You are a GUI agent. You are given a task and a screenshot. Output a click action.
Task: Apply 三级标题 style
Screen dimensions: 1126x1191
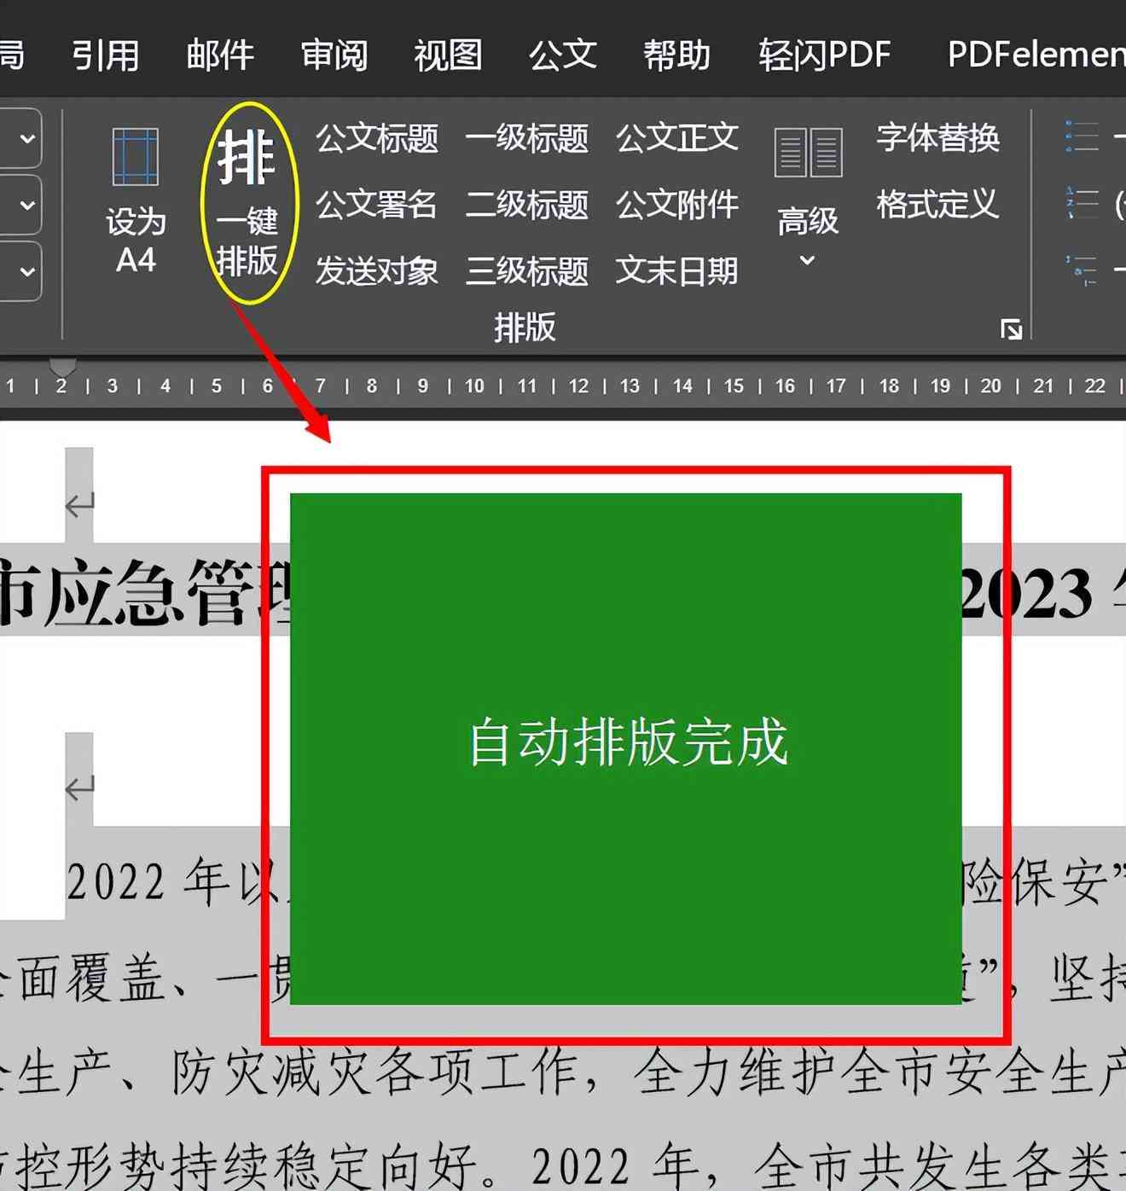[x=527, y=270]
